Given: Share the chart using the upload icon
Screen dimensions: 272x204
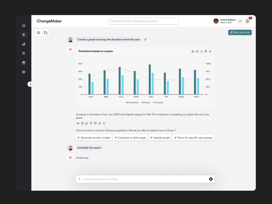Looking at the screenshot, I should click(x=201, y=51).
